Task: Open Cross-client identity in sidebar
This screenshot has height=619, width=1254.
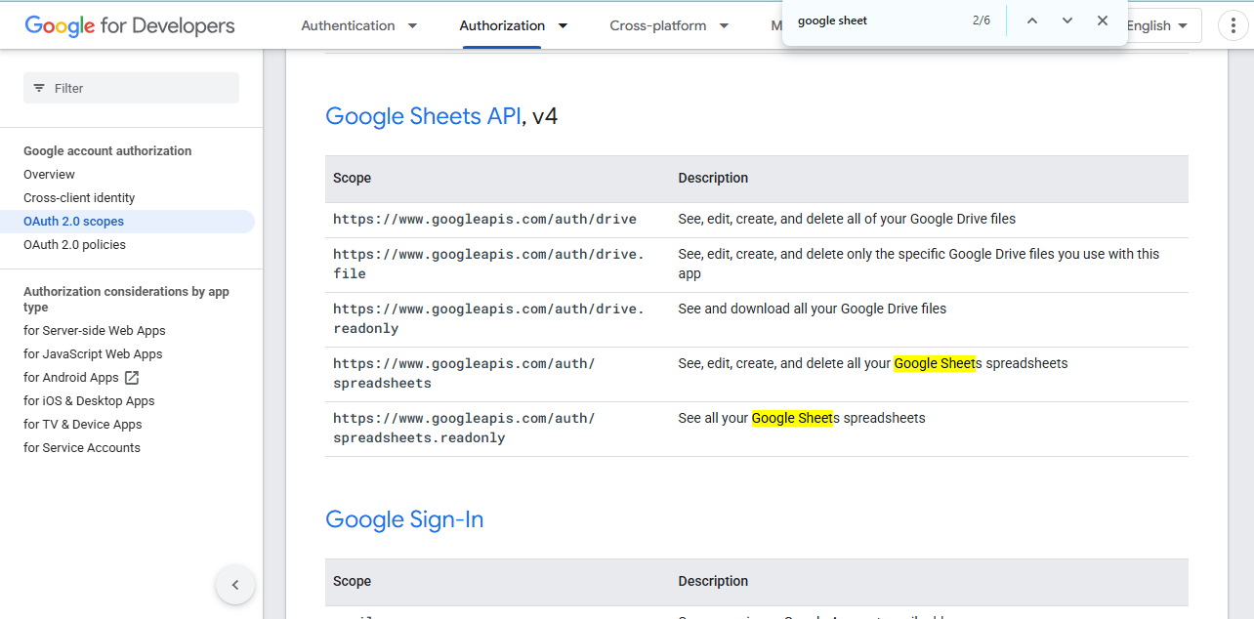Action: [x=79, y=198]
